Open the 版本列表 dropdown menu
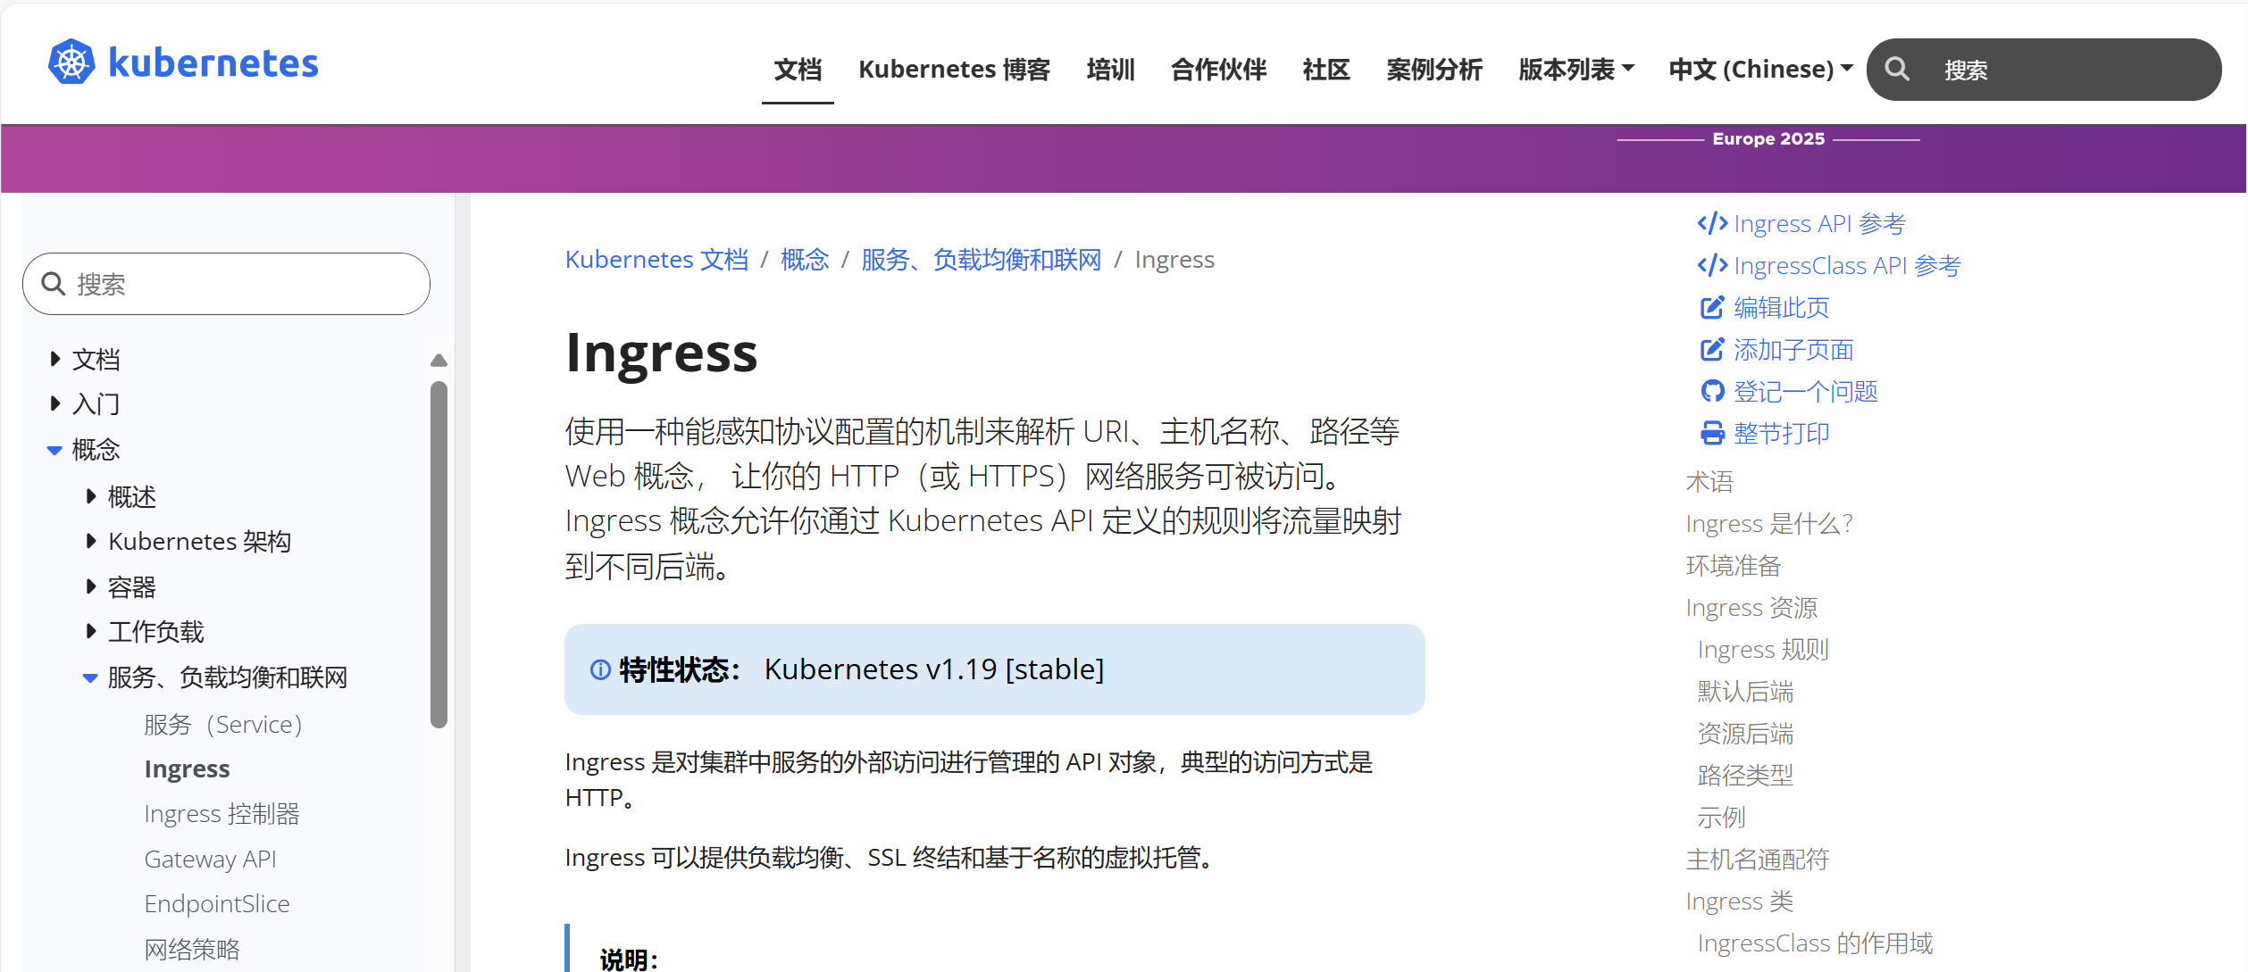The width and height of the screenshot is (2248, 972). click(1576, 69)
